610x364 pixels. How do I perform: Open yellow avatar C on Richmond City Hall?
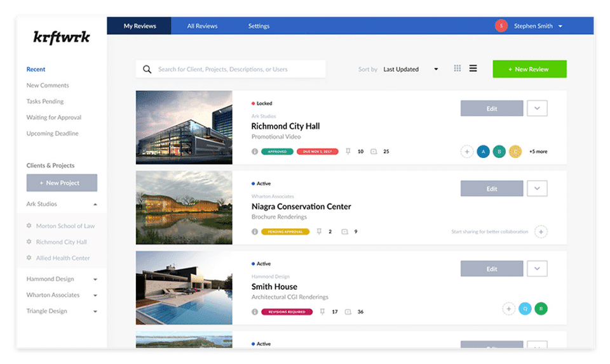click(515, 152)
